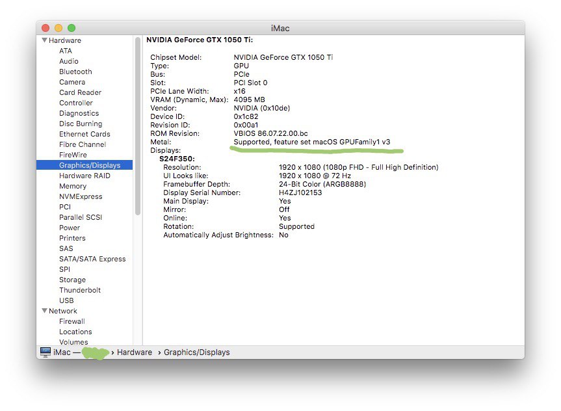
Task: Select the Network category heading
Action: 63,311
